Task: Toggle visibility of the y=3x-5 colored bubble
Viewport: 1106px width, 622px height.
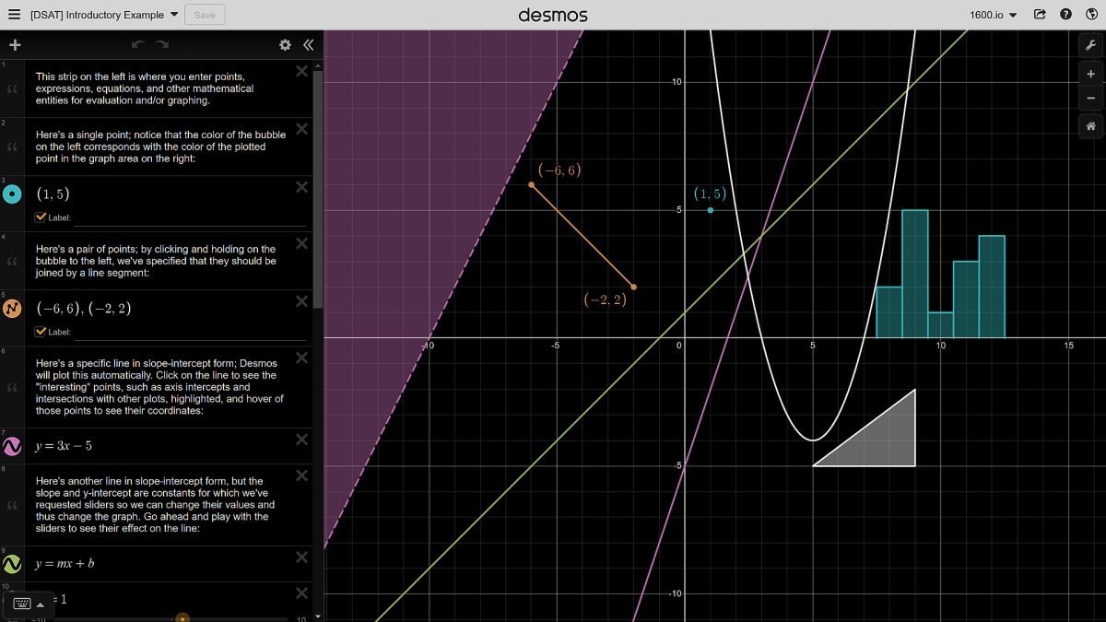Action: [x=12, y=446]
